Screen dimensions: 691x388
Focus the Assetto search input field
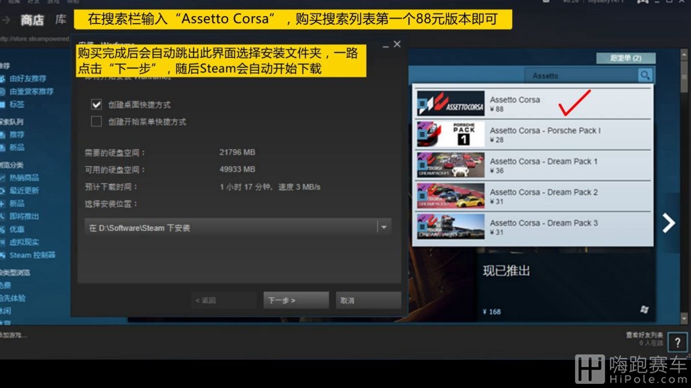pyautogui.click(x=582, y=75)
